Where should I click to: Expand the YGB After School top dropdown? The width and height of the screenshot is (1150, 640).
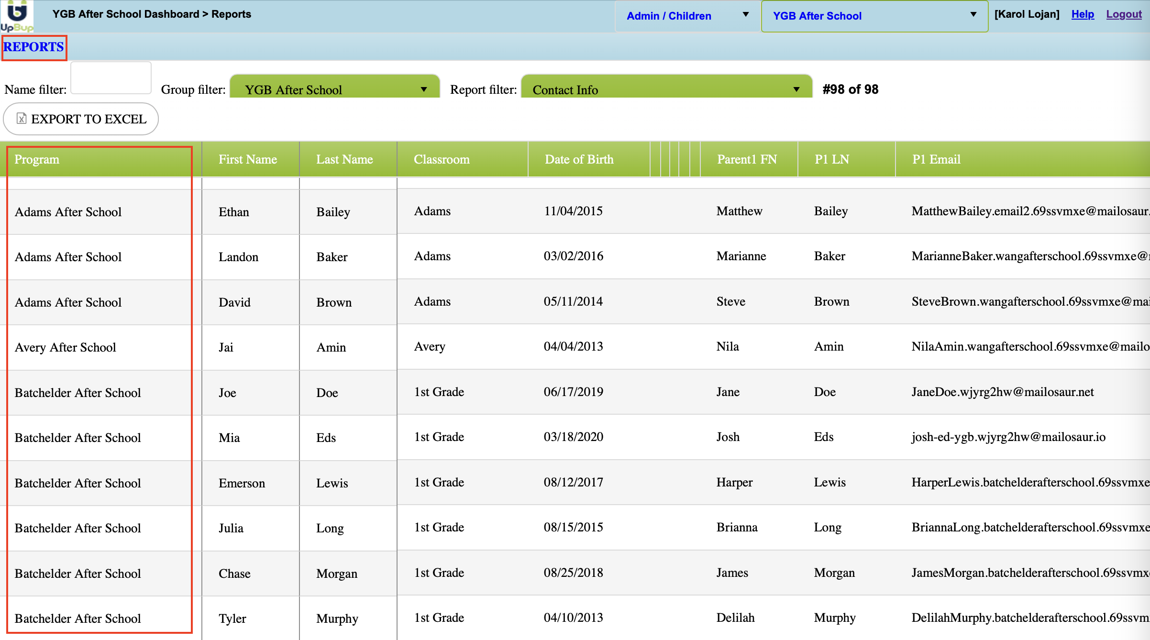pyautogui.click(x=874, y=16)
